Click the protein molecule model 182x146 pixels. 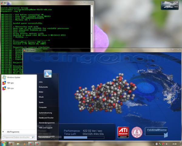tap(105, 94)
